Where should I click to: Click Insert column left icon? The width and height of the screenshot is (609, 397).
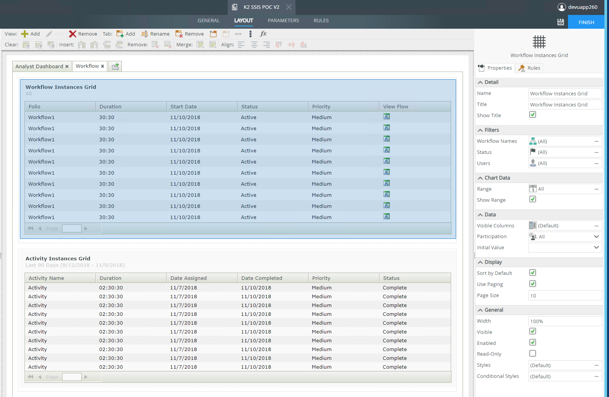click(x=82, y=45)
